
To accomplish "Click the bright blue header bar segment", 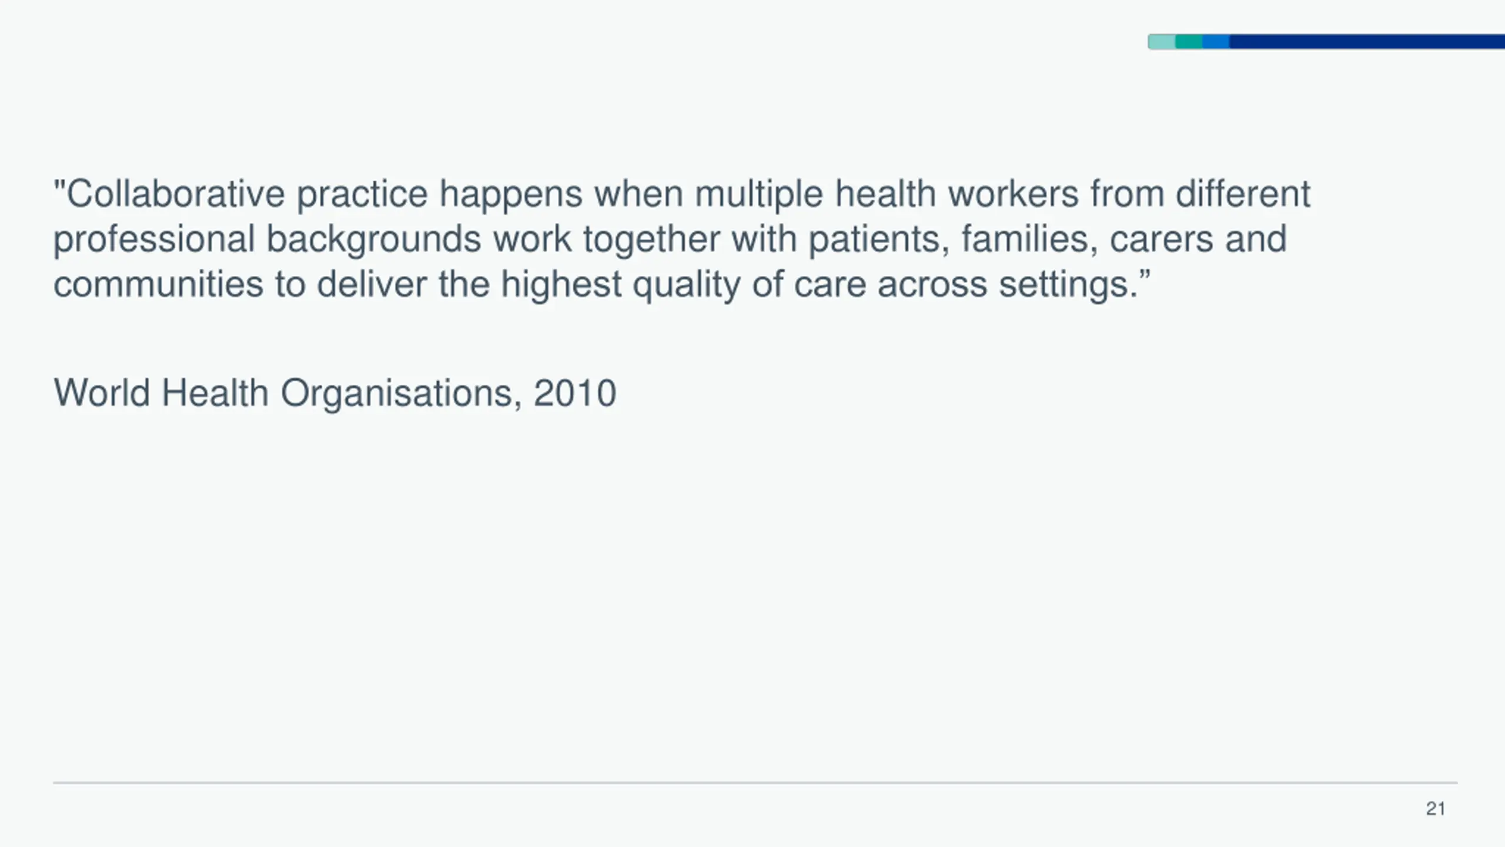I will pos(1216,42).
